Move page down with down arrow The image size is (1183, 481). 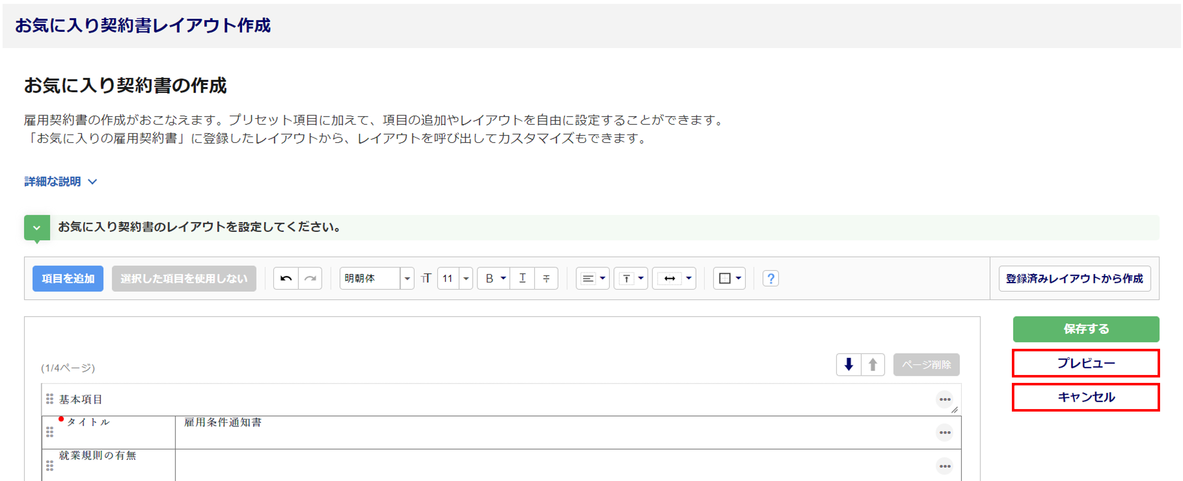pyautogui.click(x=848, y=365)
